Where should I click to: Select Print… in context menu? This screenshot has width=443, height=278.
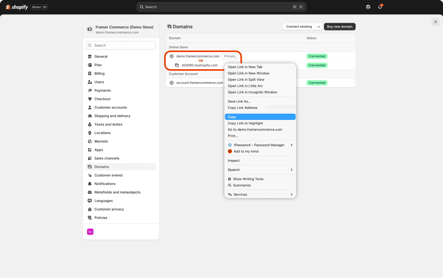point(260,136)
